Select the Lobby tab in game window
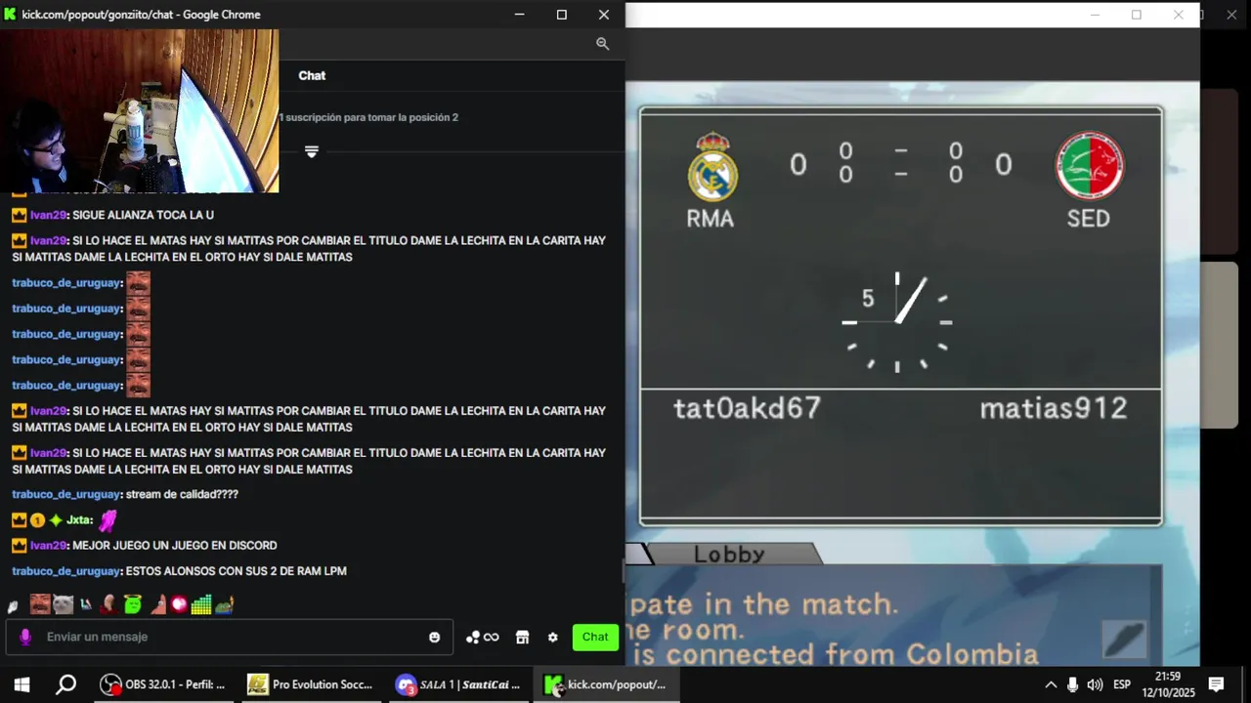The width and height of the screenshot is (1251, 703). pyautogui.click(x=729, y=554)
